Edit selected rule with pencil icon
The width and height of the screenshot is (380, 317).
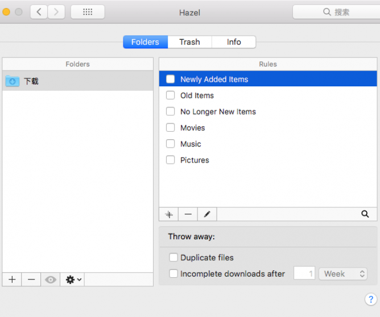(x=207, y=214)
